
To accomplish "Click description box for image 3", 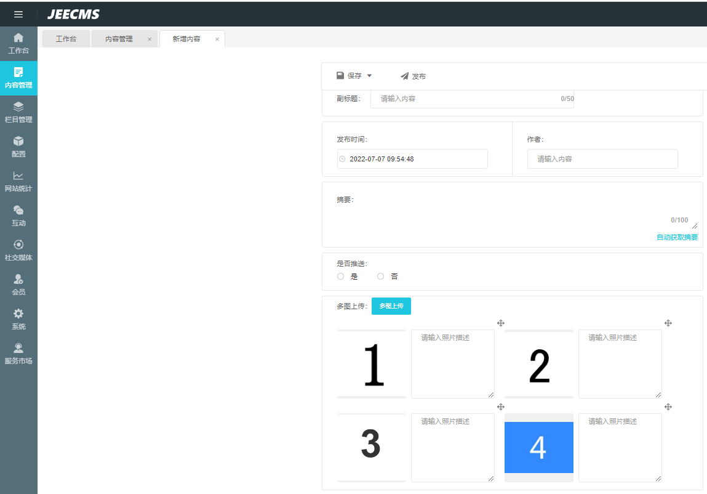I will (453, 447).
